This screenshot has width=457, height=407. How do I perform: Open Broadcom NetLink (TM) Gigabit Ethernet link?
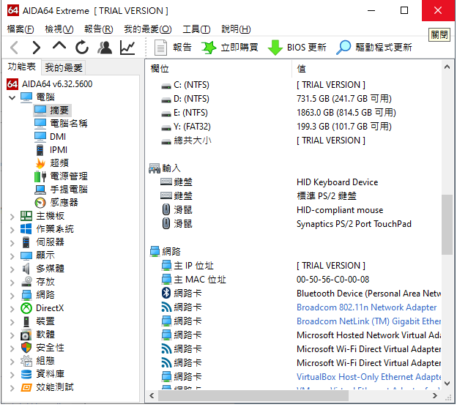368,321
